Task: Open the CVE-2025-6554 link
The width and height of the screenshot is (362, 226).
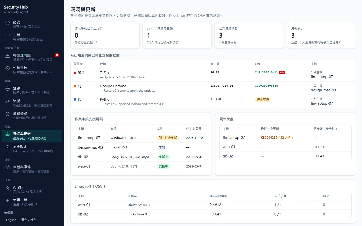Action: [x=266, y=86]
